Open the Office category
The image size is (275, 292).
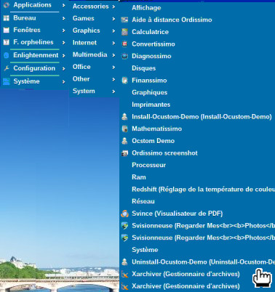(x=81, y=67)
